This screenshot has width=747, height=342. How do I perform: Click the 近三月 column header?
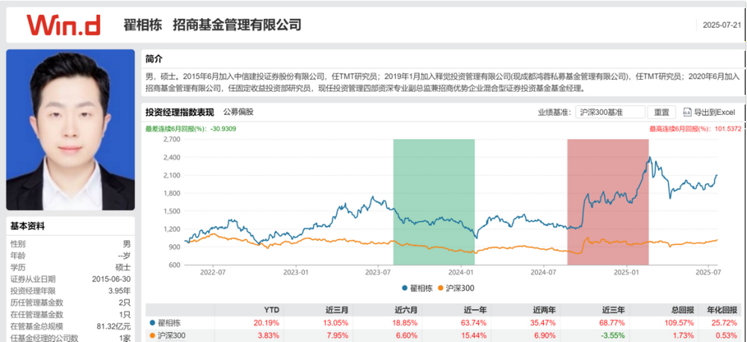tap(338, 310)
